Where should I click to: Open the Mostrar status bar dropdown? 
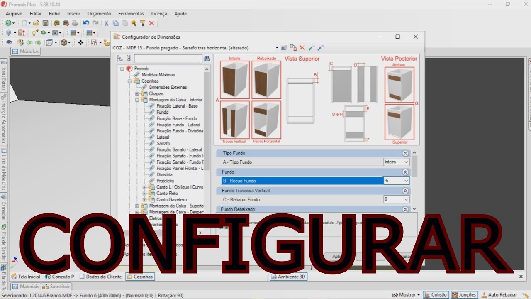click(406, 294)
